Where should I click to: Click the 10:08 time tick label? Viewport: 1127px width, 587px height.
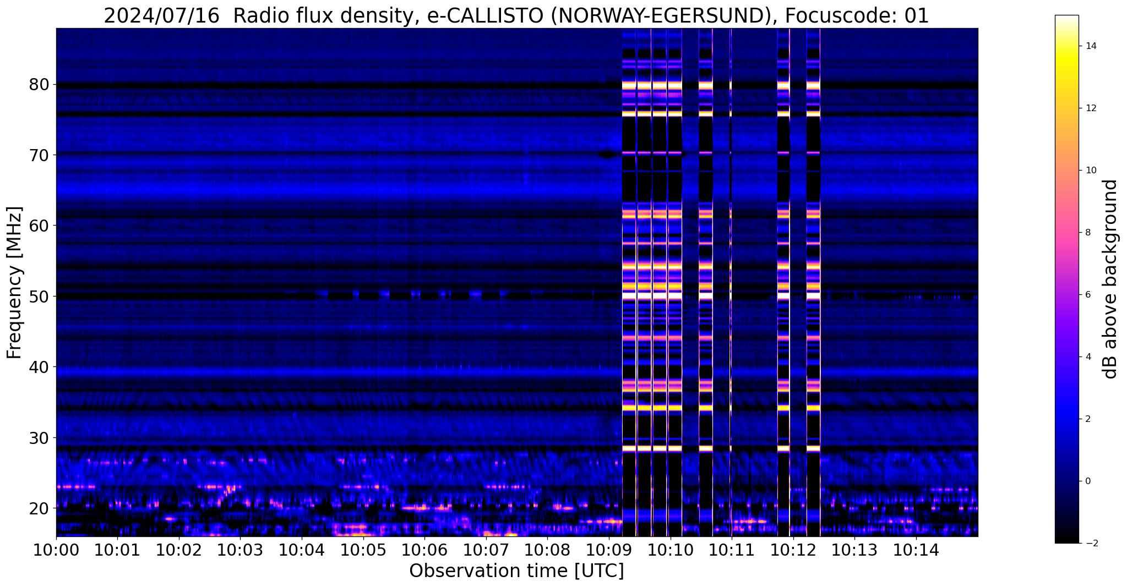click(547, 550)
